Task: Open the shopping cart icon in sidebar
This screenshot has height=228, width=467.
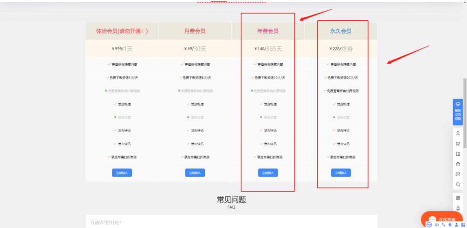Action: pyautogui.click(x=458, y=144)
